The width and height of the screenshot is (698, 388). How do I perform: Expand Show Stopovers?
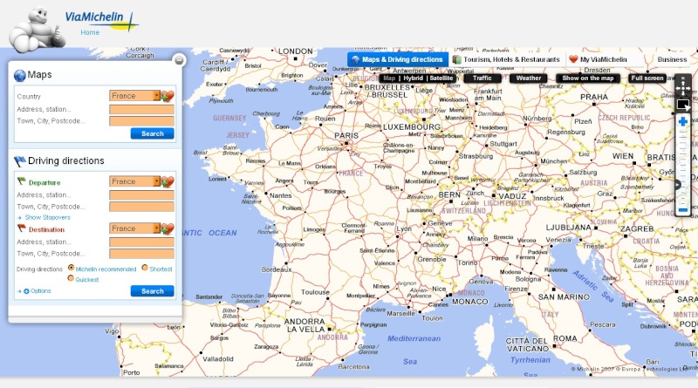coord(48,218)
